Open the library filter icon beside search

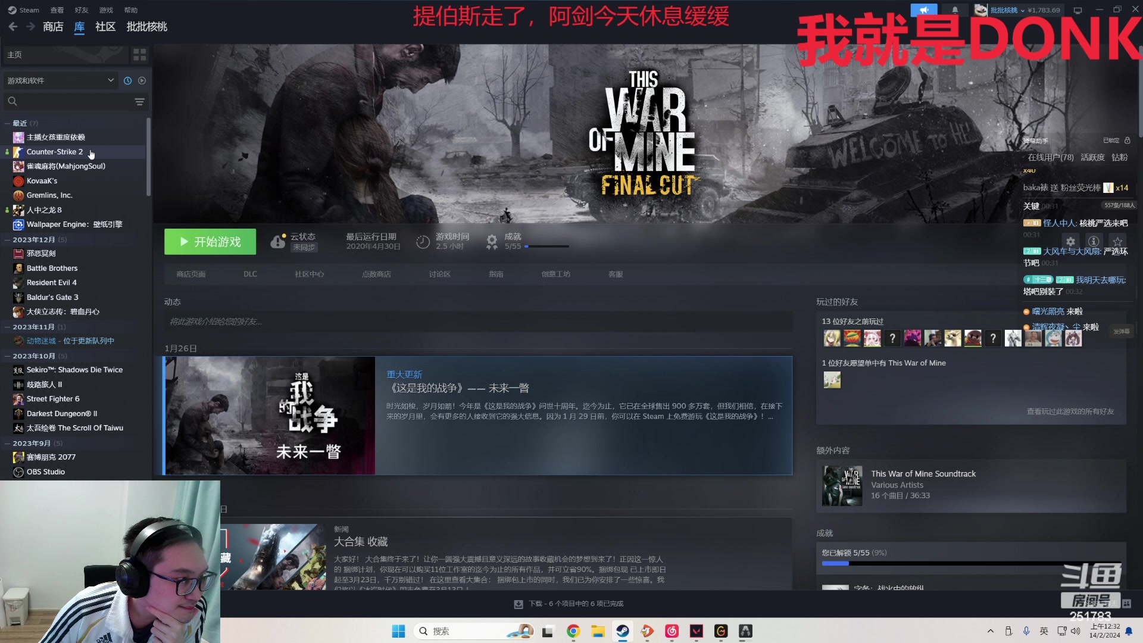tap(139, 102)
